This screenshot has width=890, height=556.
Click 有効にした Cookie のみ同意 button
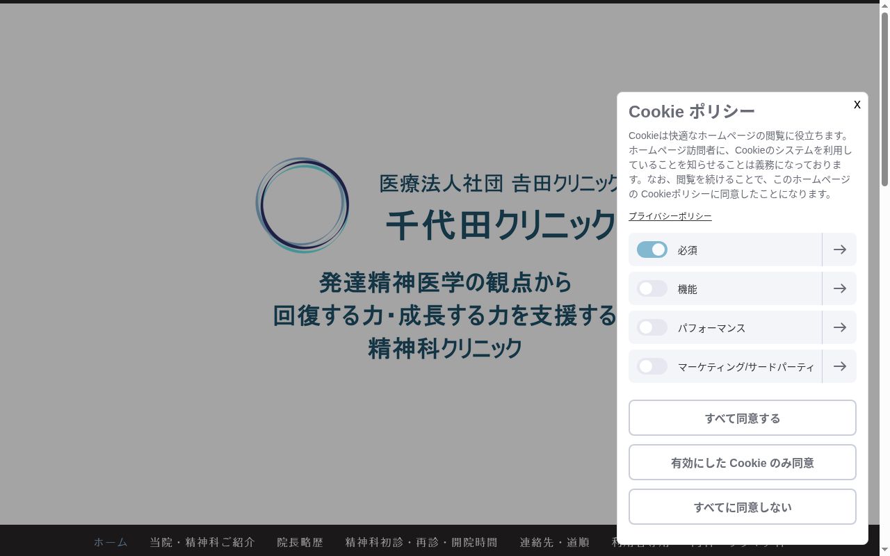pyautogui.click(x=743, y=462)
